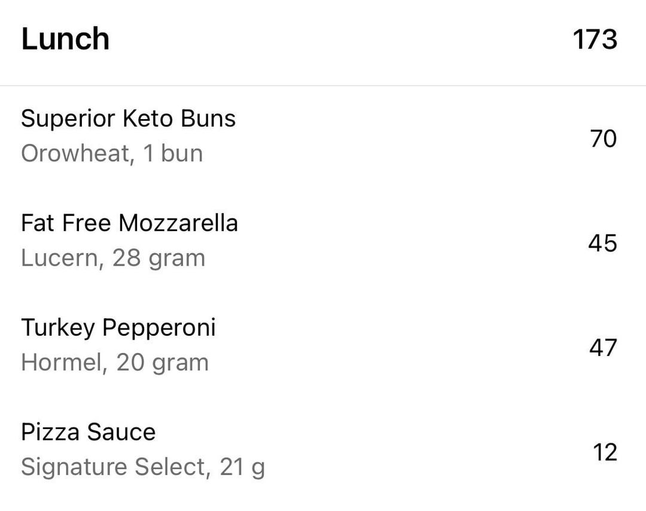The width and height of the screenshot is (646, 511).
Task: Click the 70 calorie value for Keto Buns
Action: point(603,138)
